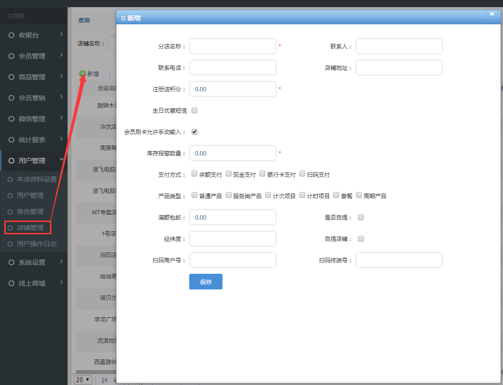503x385 pixels.
Task: Check the 服务类产品 product type
Action: (x=228, y=195)
